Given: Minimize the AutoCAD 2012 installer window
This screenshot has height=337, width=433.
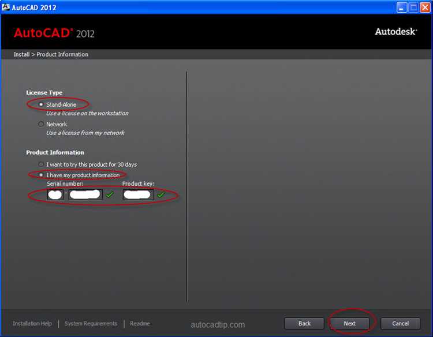Looking at the screenshot, I should [401, 8].
